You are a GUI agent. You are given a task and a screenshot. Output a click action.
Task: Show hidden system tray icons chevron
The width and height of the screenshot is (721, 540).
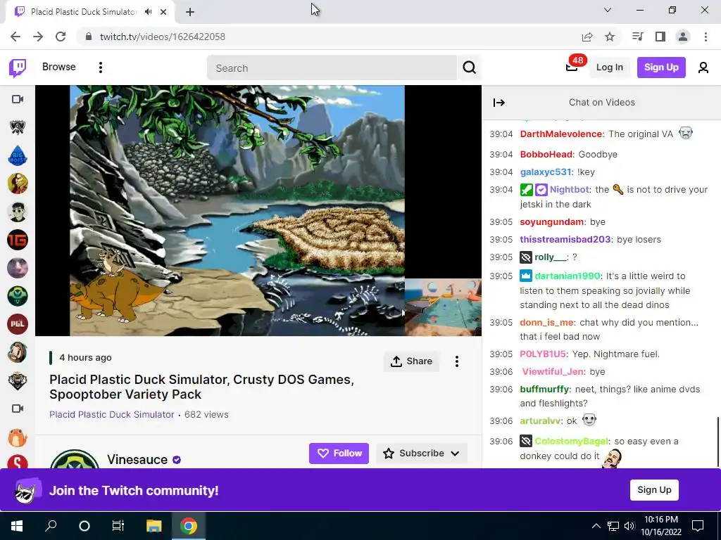click(596, 526)
